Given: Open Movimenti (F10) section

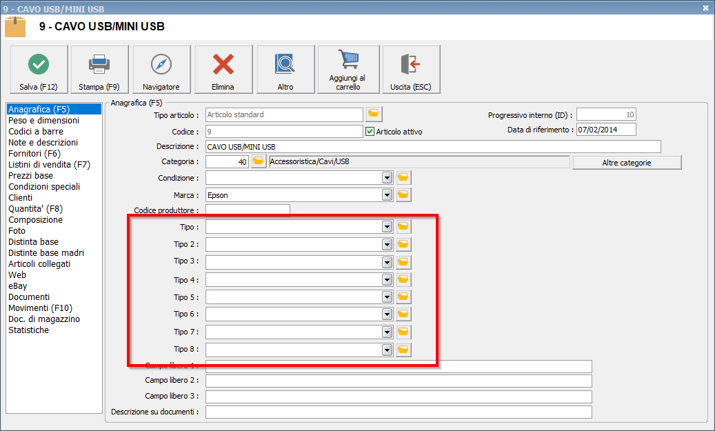Looking at the screenshot, I should click(x=40, y=308).
